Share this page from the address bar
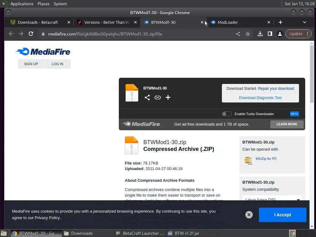 (238, 34)
